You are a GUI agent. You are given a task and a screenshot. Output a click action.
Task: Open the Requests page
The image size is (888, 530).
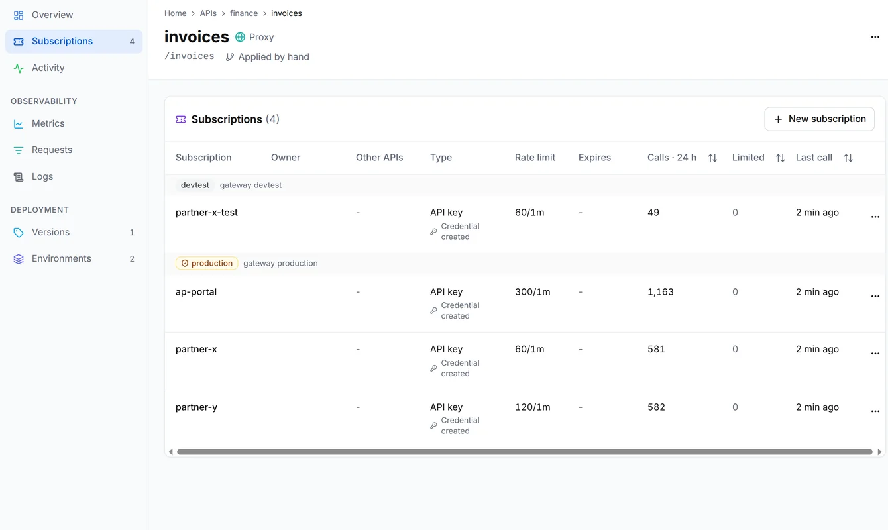pyautogui.click(x=74, y=150)
